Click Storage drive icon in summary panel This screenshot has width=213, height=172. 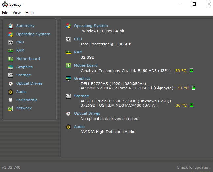(x=68, y=96)
